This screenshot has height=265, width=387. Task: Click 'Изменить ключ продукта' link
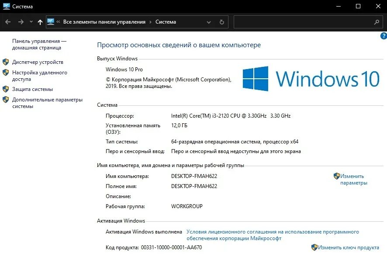point(349,248)
